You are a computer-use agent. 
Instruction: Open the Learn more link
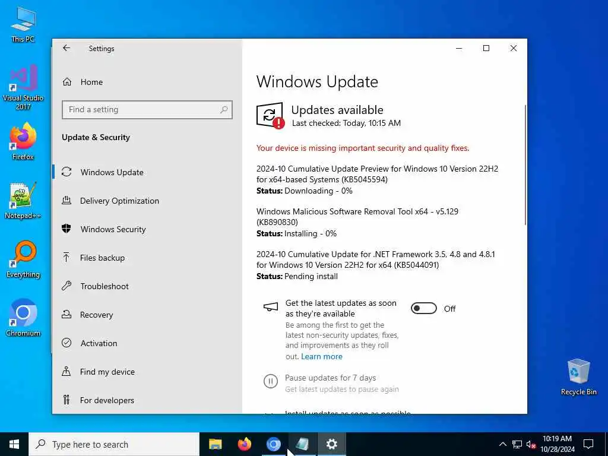[x=322, y=356]
